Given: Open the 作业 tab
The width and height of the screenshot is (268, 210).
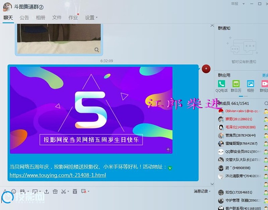Looking at the screenshot, I should click(x=73, y=18).
